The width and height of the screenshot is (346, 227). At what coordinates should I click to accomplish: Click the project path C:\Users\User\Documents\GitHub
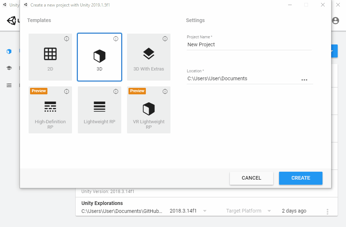point(122,211)
